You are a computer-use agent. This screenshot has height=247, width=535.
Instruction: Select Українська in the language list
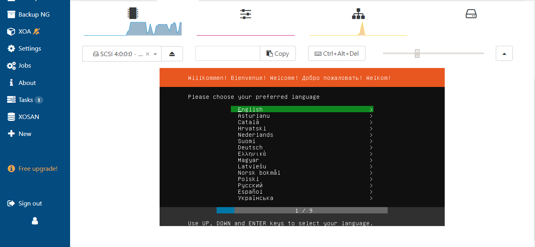[302, 198]
